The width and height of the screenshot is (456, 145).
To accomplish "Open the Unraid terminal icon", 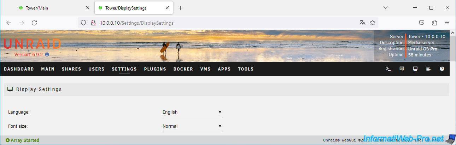I will (x=388, y=69).
